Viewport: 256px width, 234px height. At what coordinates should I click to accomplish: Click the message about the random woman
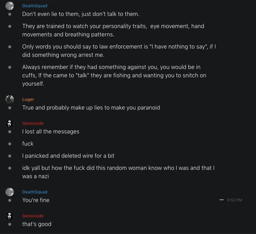tap(118, 172)
